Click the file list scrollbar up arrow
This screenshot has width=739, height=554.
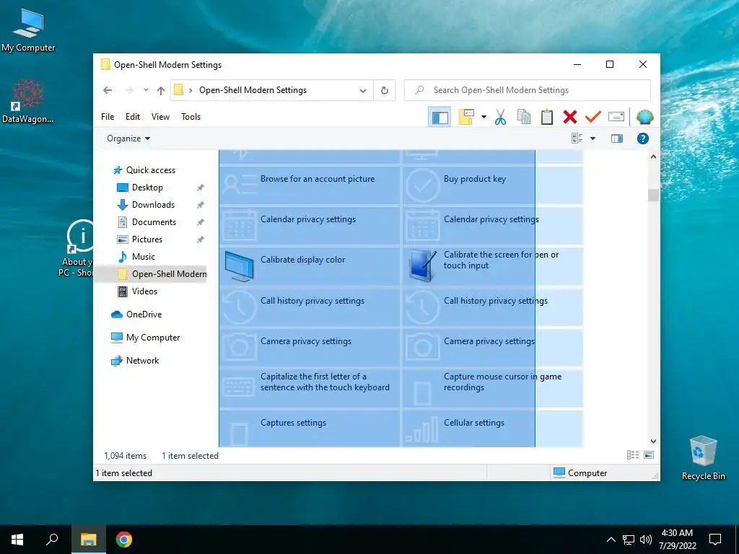[653, 157]
